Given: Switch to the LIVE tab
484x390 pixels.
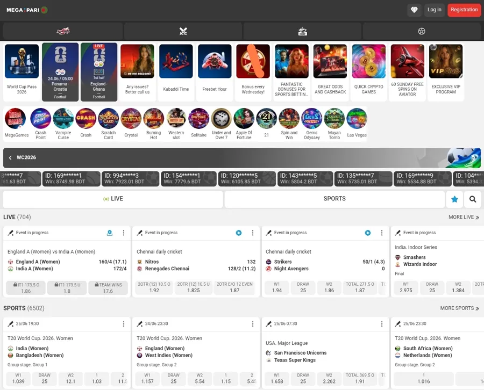Looking at the screenshot, I should tap(113, 199).
